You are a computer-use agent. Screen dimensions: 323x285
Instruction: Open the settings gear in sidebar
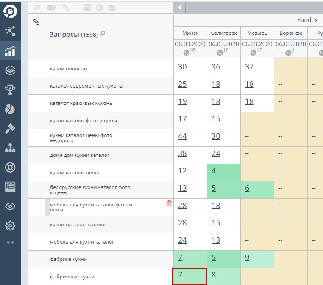pyautogui.click(x=10, y=225)
